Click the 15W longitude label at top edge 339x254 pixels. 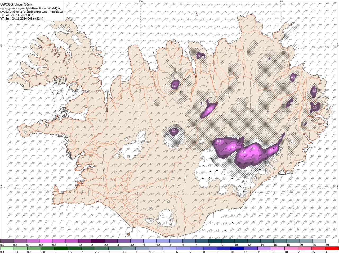[280, 1]
